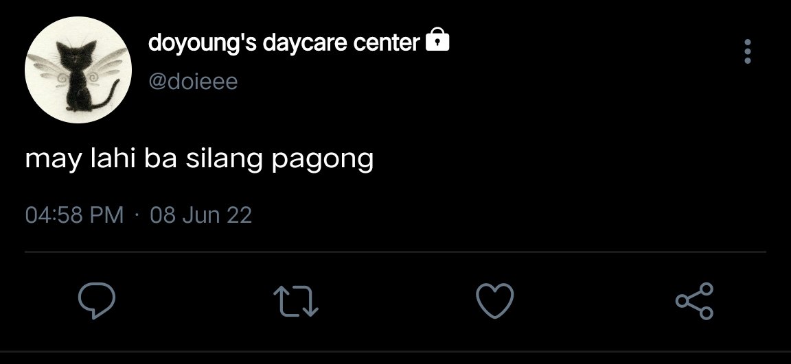791x364 pixels.
Task: Click the dot separator between time and date
Action: pyautogui.click(x=137, y=215)
